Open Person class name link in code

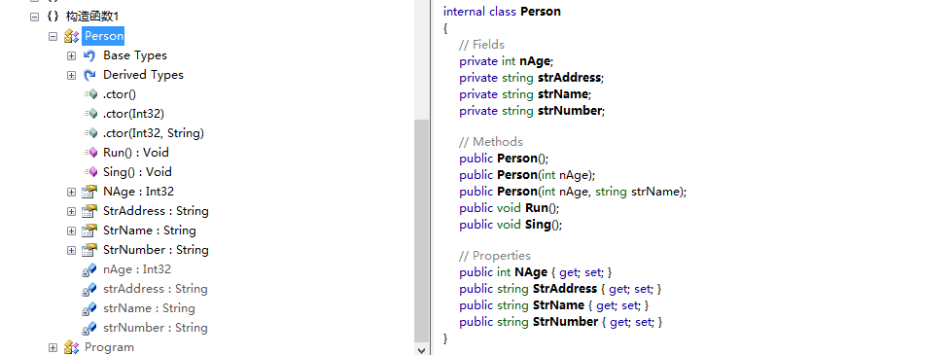click(541, 12)
